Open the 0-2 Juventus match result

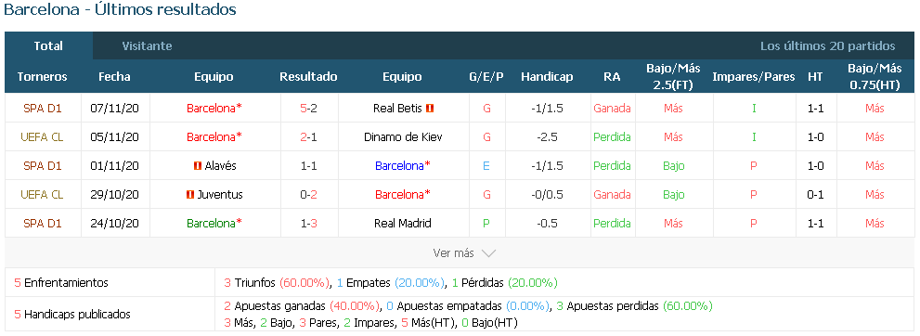(308, 195)
